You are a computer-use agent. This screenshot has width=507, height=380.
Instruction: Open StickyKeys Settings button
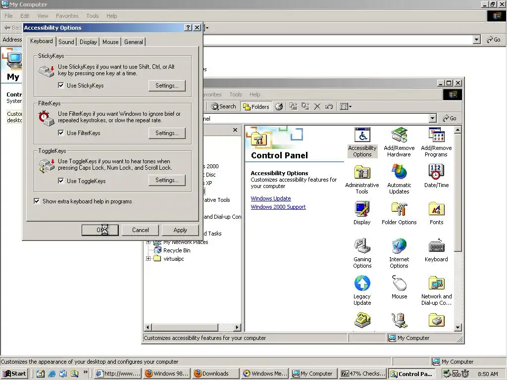pyautogui.click(x=167, y=86)
